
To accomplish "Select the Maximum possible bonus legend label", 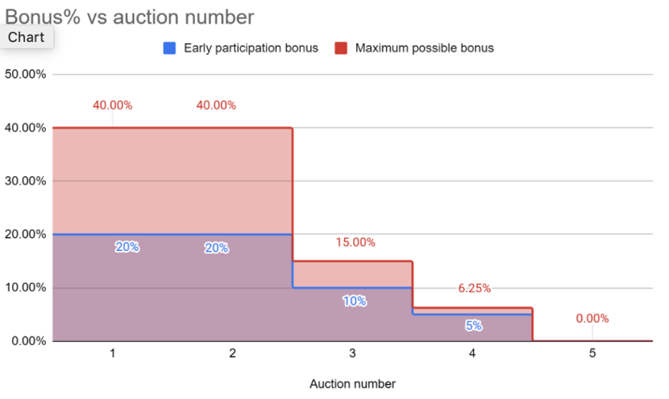I will click(x=425, y=48).
